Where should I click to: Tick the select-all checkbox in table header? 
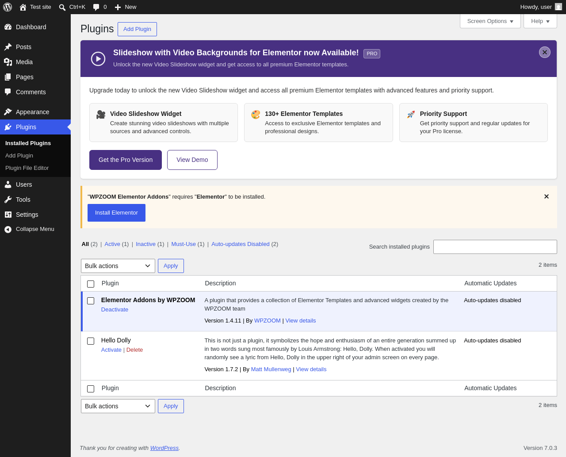[91, 284]
